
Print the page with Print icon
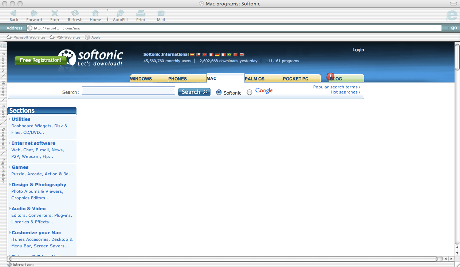[141, 16]
